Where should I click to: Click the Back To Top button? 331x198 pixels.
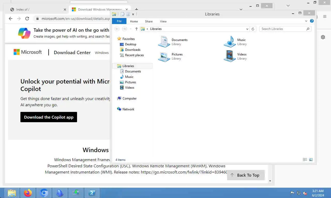246,175
